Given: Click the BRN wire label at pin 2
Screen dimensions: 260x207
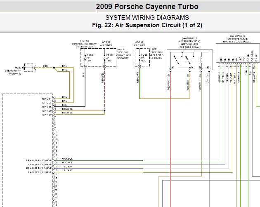Looking at the screenshot, I should 65,101.
